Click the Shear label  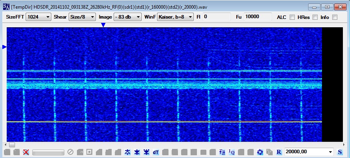point(60,17)
